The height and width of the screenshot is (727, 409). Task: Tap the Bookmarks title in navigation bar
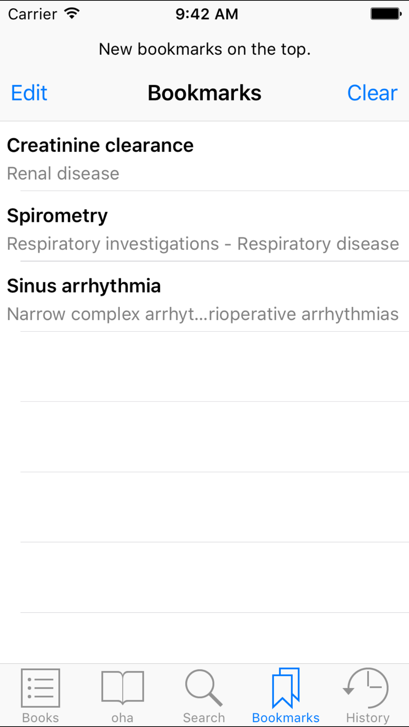[204, 93]
